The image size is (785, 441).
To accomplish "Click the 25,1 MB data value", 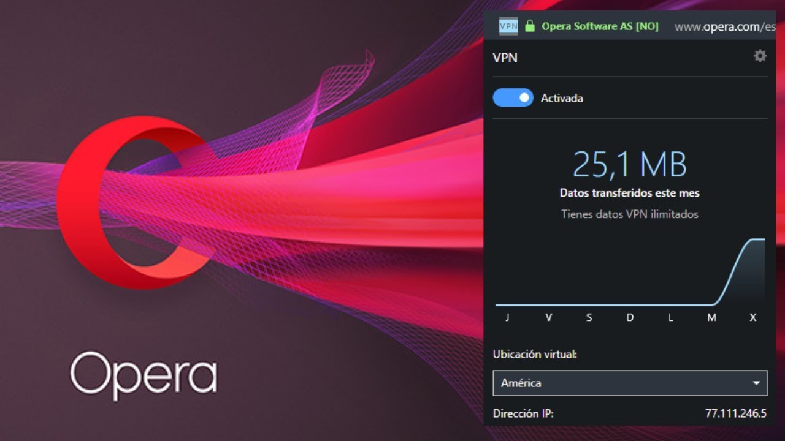I will (630, 165).
